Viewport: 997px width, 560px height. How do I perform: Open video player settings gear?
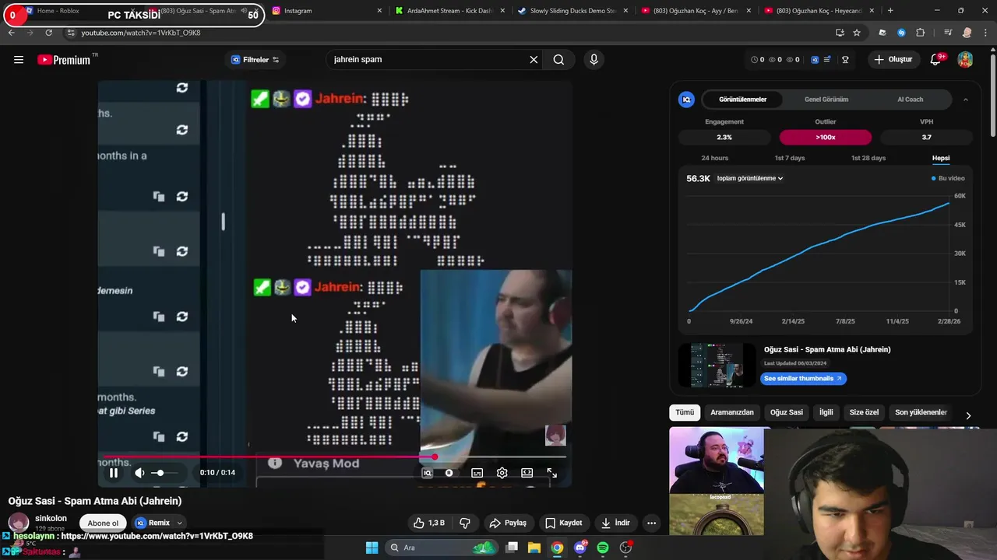[x=502, y=472]
